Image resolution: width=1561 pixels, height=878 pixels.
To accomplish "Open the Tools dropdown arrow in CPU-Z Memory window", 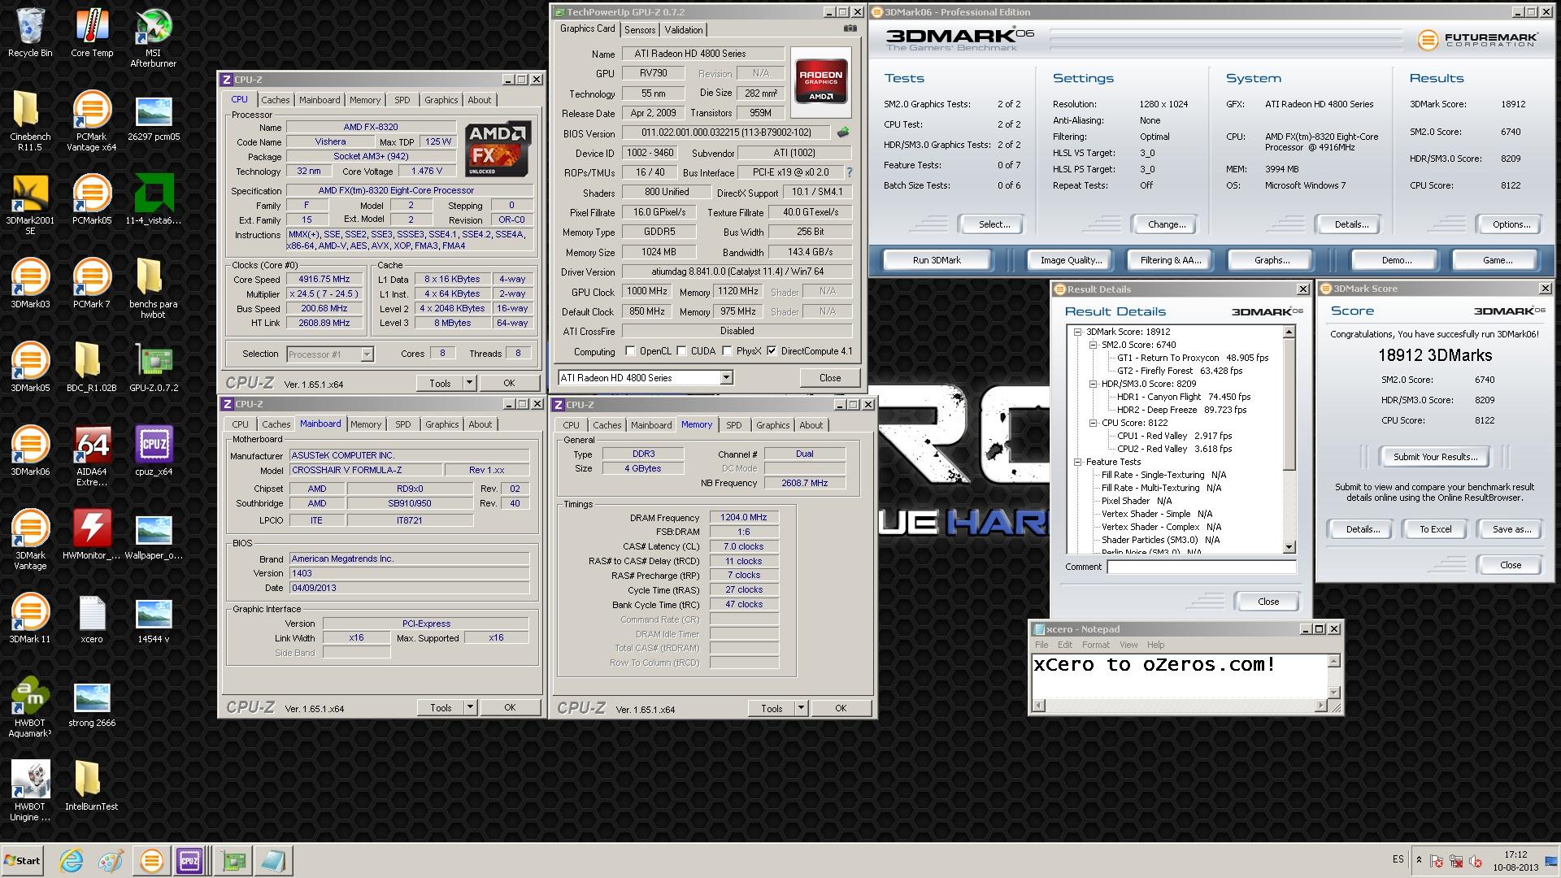I will (x=801, y=708).
